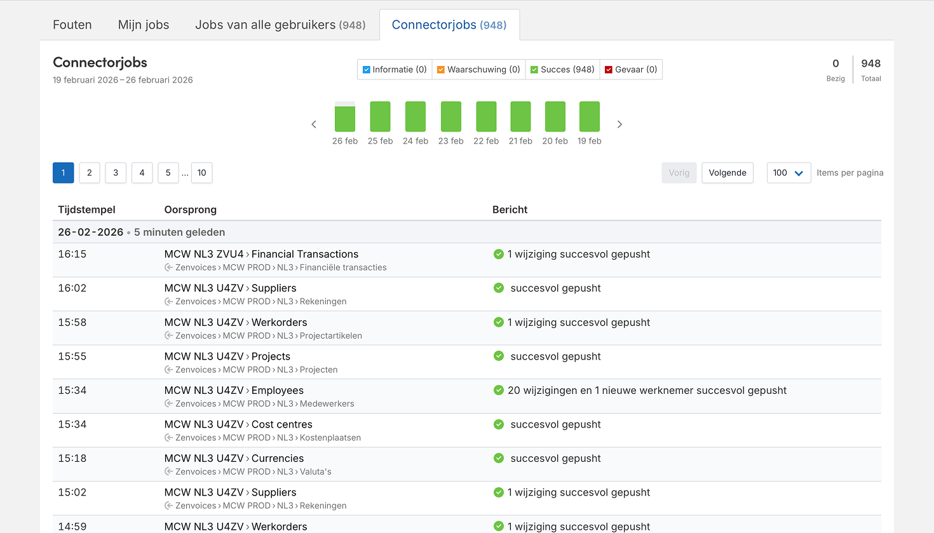Open the items per pagina dropdown

click(x=788, y=172)
